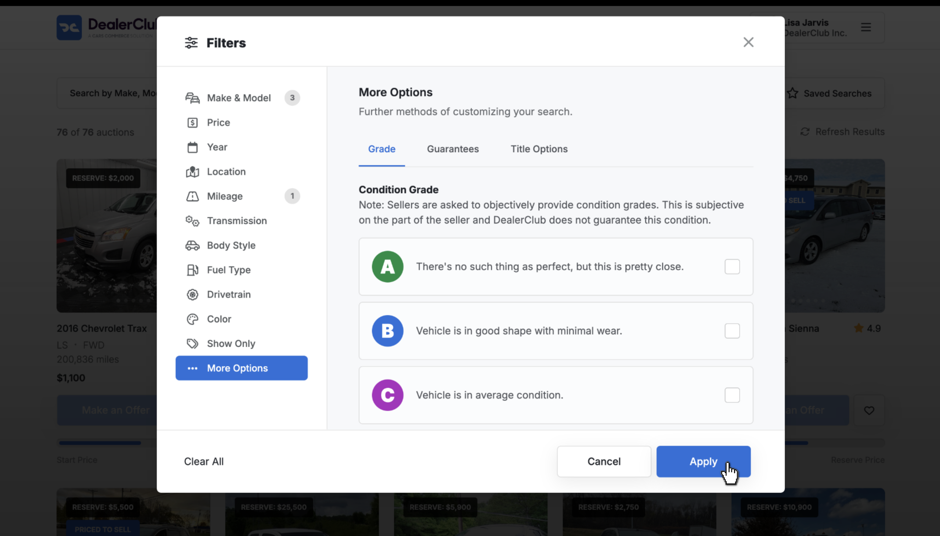Click the green grade A badge

[x=387, y=266]
